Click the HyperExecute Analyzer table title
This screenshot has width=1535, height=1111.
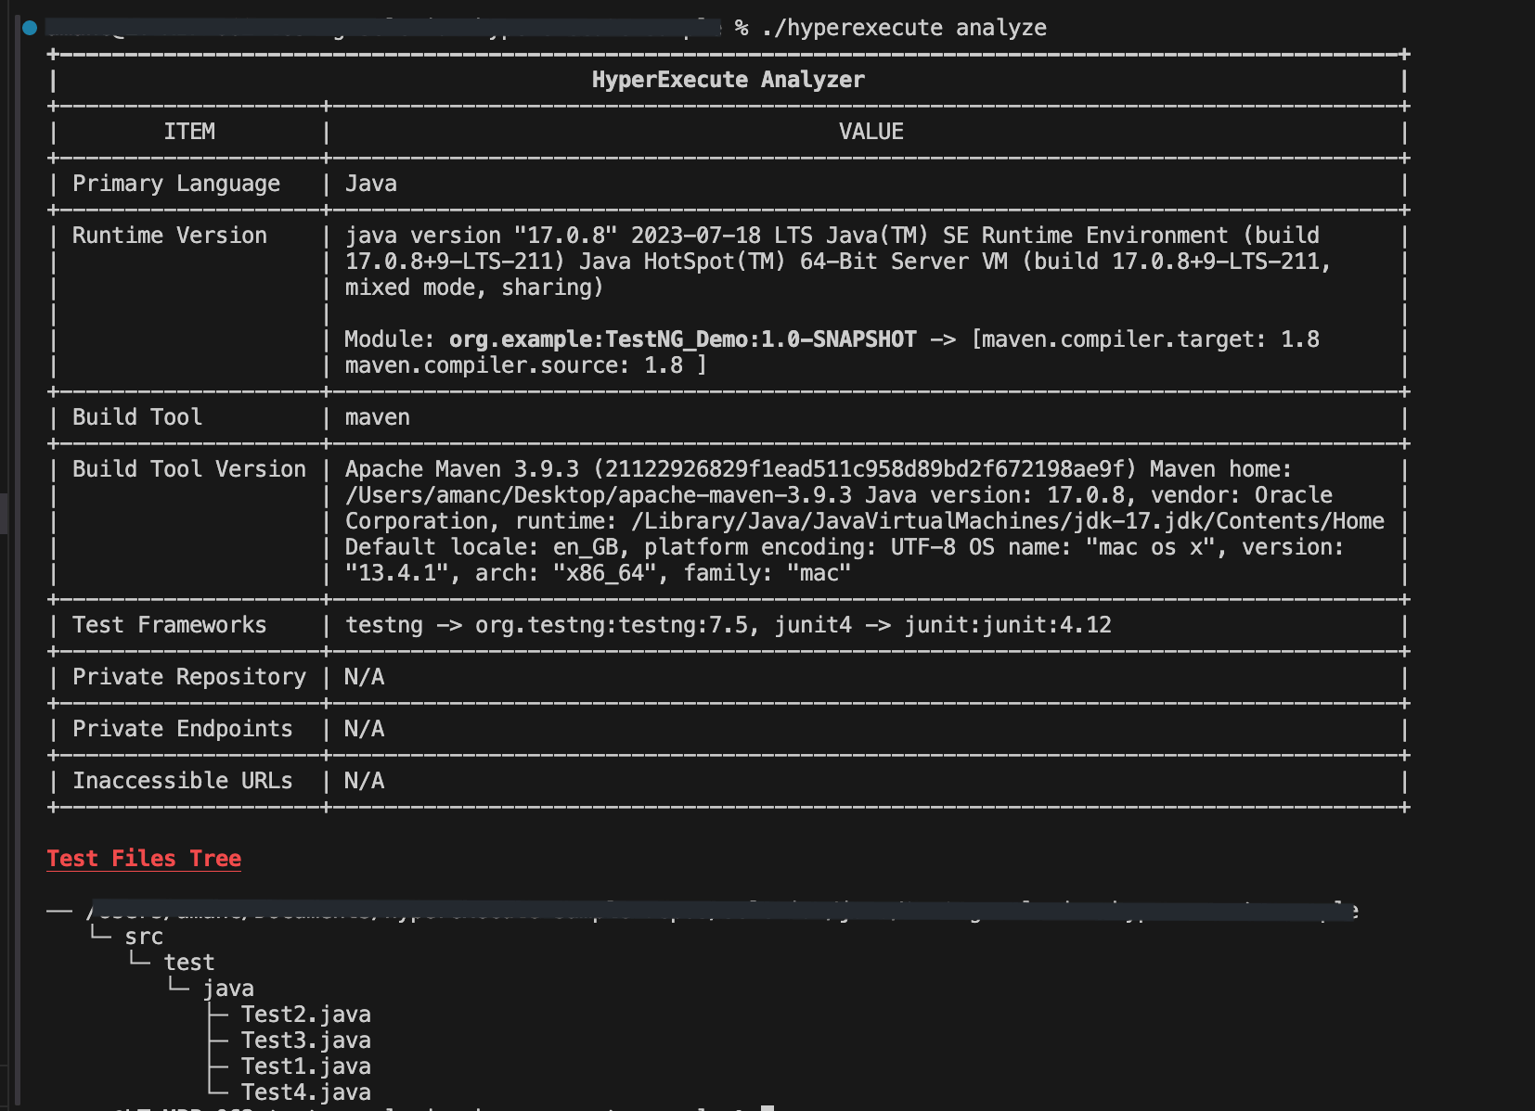(x=728, y=80)
